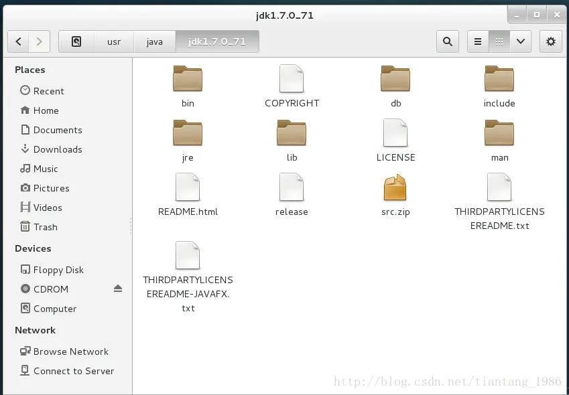Open Recent in the sidebar
Image resolution: width=569 pixels, height=395 pixels.
tap(68, 91)
